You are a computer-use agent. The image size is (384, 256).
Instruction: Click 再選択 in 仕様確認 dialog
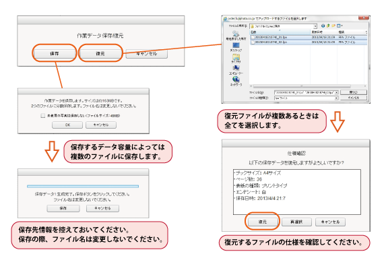pos(296,222)
